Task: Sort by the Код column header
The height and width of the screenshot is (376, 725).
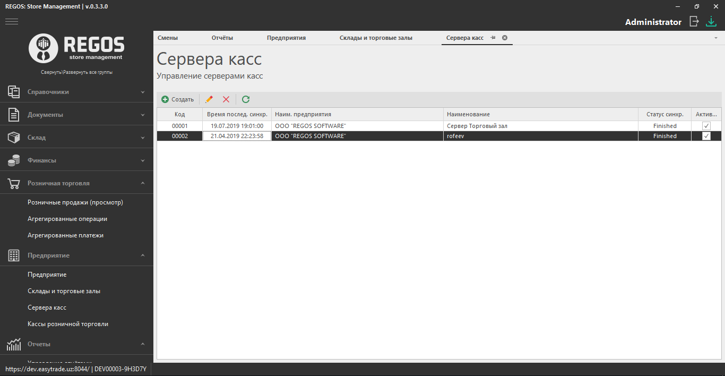Action: [x=180, y=114]
